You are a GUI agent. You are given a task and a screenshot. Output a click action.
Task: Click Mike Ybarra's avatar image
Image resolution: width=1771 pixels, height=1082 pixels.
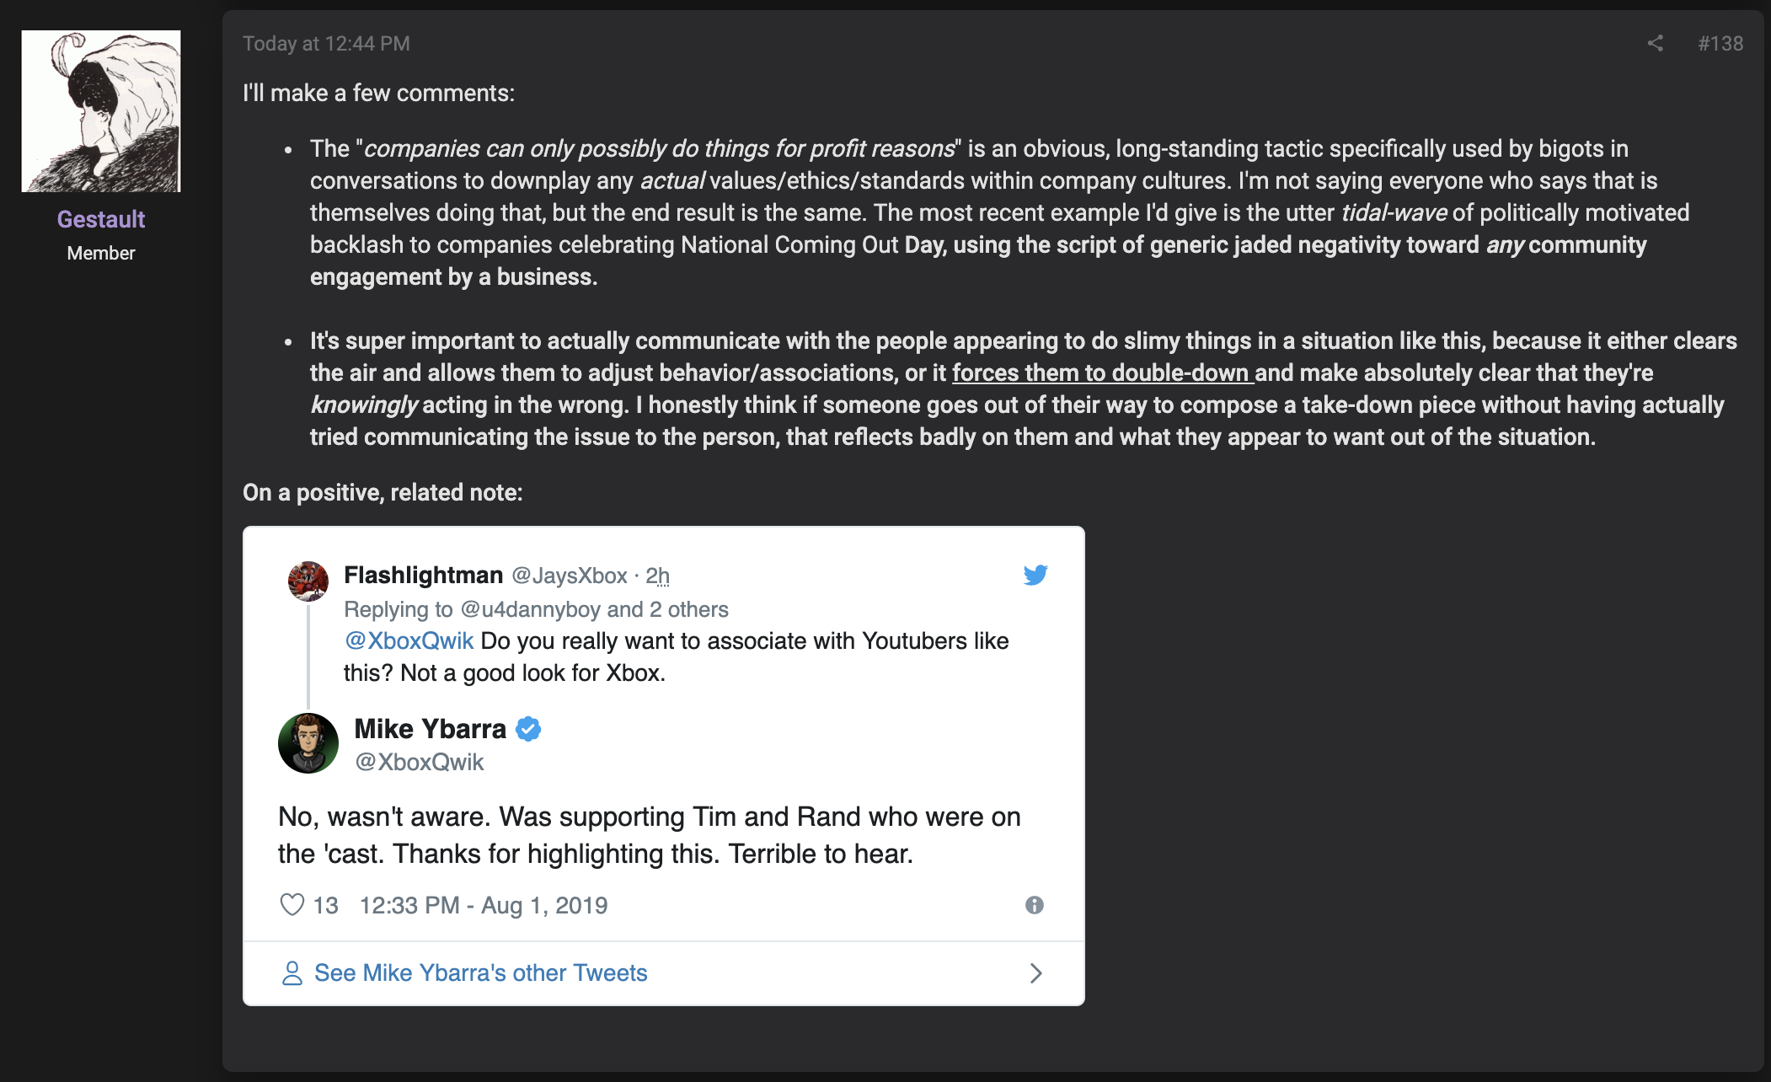(308, 743)
